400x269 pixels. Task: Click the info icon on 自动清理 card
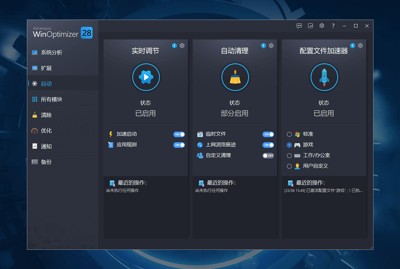coord(263,46)
